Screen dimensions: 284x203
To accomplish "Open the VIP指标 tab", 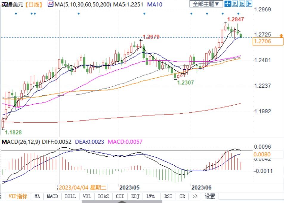I will coord(18,196).
